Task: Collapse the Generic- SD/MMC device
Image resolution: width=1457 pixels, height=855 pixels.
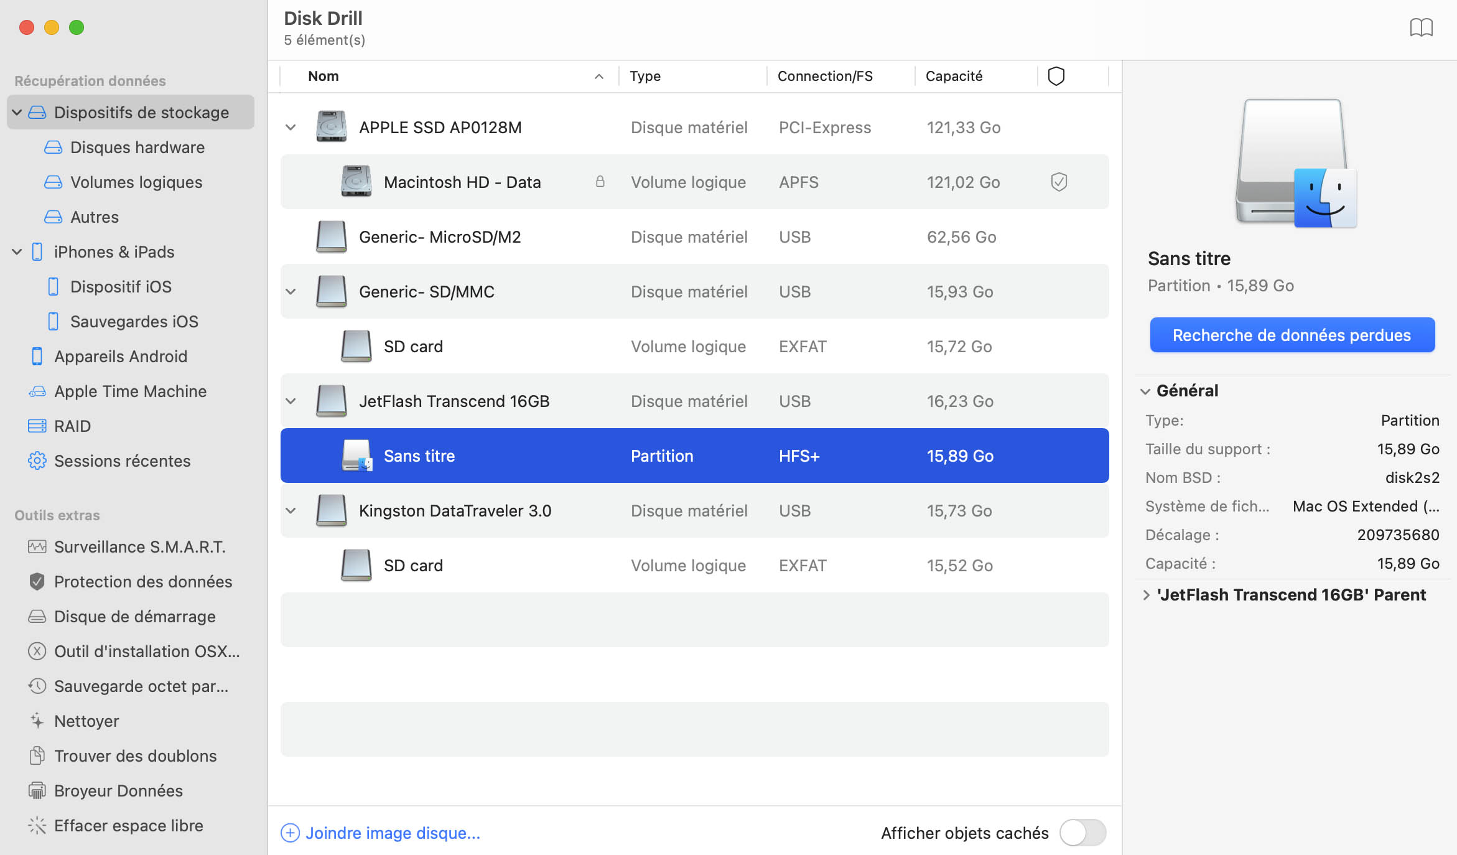Action: [x=291, y=292]
